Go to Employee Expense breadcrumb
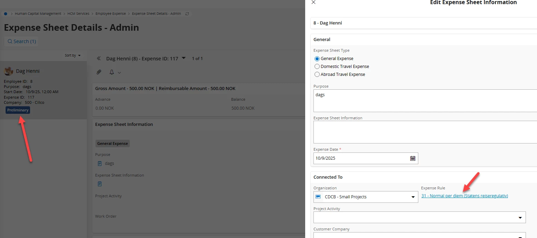Image resolution: width=537 pixels, height=238 pixels. coord(111,14)
